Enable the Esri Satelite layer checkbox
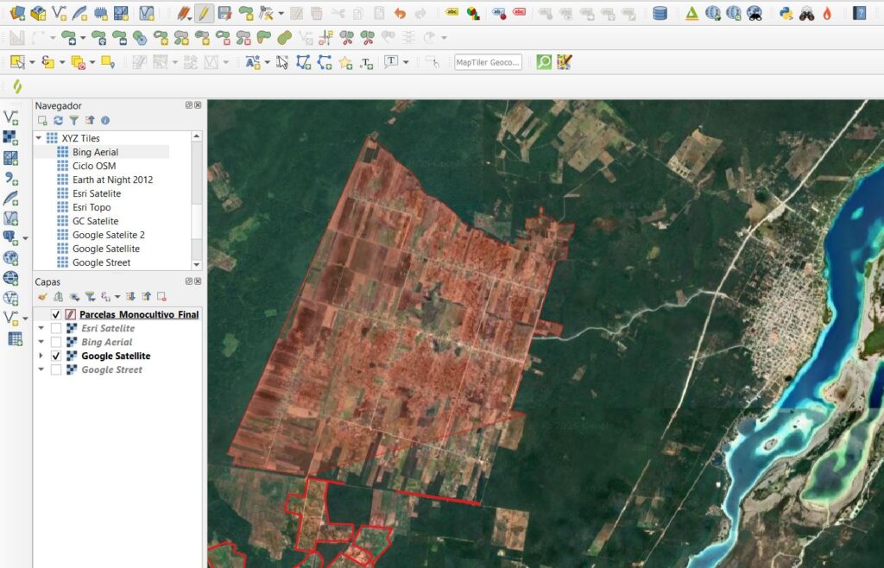884x568 pixels. [x=56, y=329]
